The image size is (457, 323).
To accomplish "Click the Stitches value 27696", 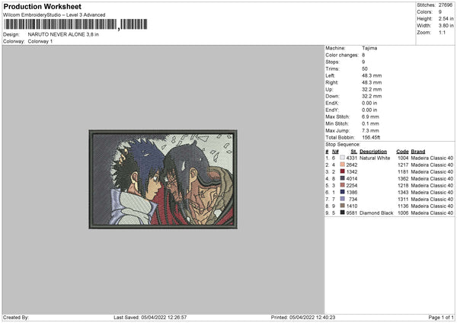I will pyautogui.click(x=446, y=5).
